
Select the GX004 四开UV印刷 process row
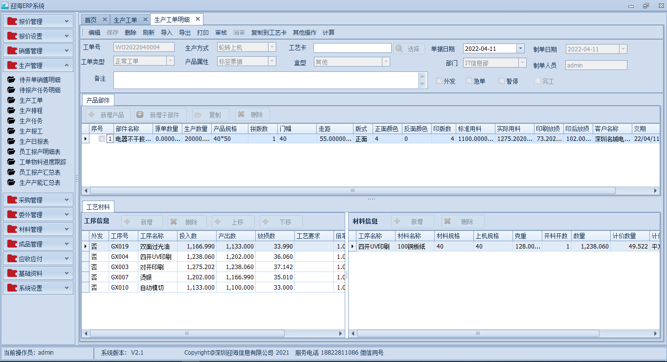pyautogui.click(x=214, y=256)
